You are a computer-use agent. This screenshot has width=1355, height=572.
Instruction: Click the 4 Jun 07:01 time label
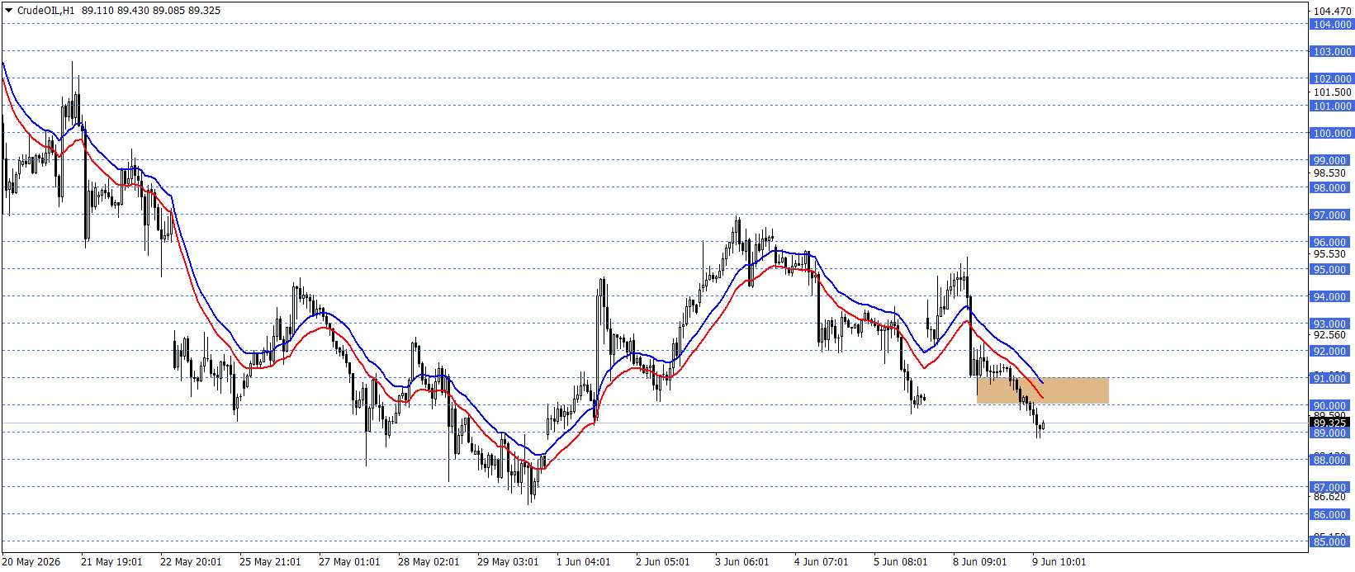[x=822, y=562]
